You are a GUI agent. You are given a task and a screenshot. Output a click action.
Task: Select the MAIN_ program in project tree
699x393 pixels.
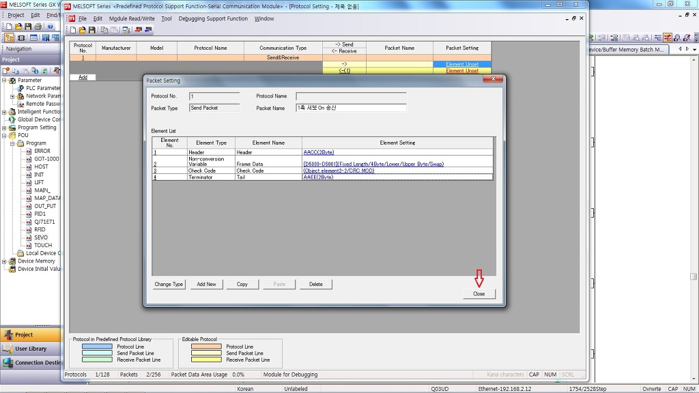[x=42, y=190]
